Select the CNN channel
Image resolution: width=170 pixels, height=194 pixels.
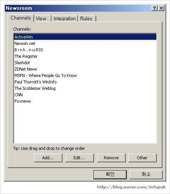[x=85, y=95]
